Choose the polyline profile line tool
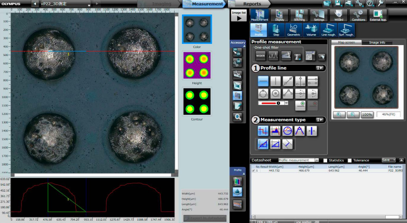This screenshot has width=407, height=223. (288, 93)
